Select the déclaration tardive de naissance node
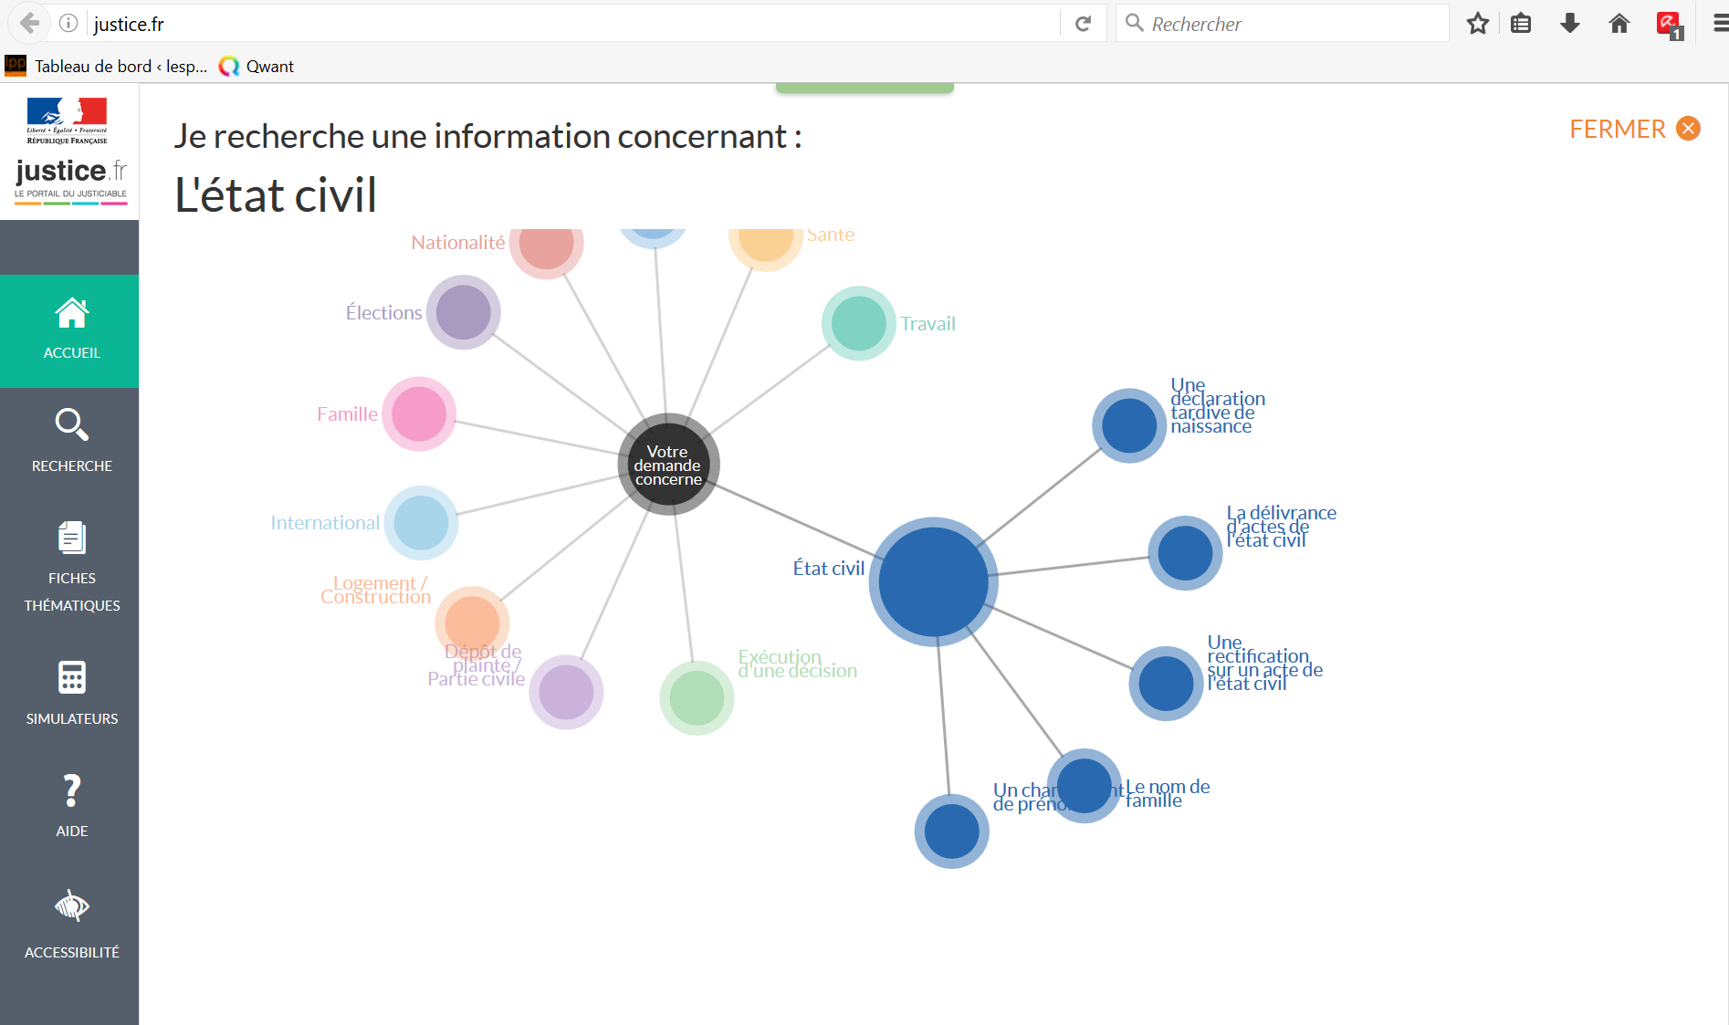Image resolution: width=1729 pixels, height=1025 pixels. (x=1129, y=425)
